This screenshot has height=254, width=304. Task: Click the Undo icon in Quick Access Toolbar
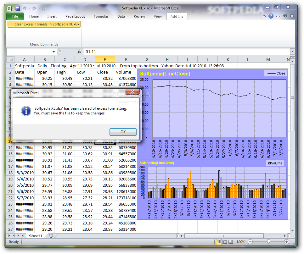25,8
